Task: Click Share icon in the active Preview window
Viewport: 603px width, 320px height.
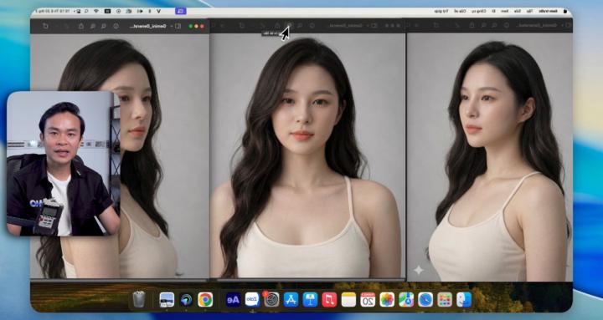Action: pyautogui.click(x=81, y=26)
